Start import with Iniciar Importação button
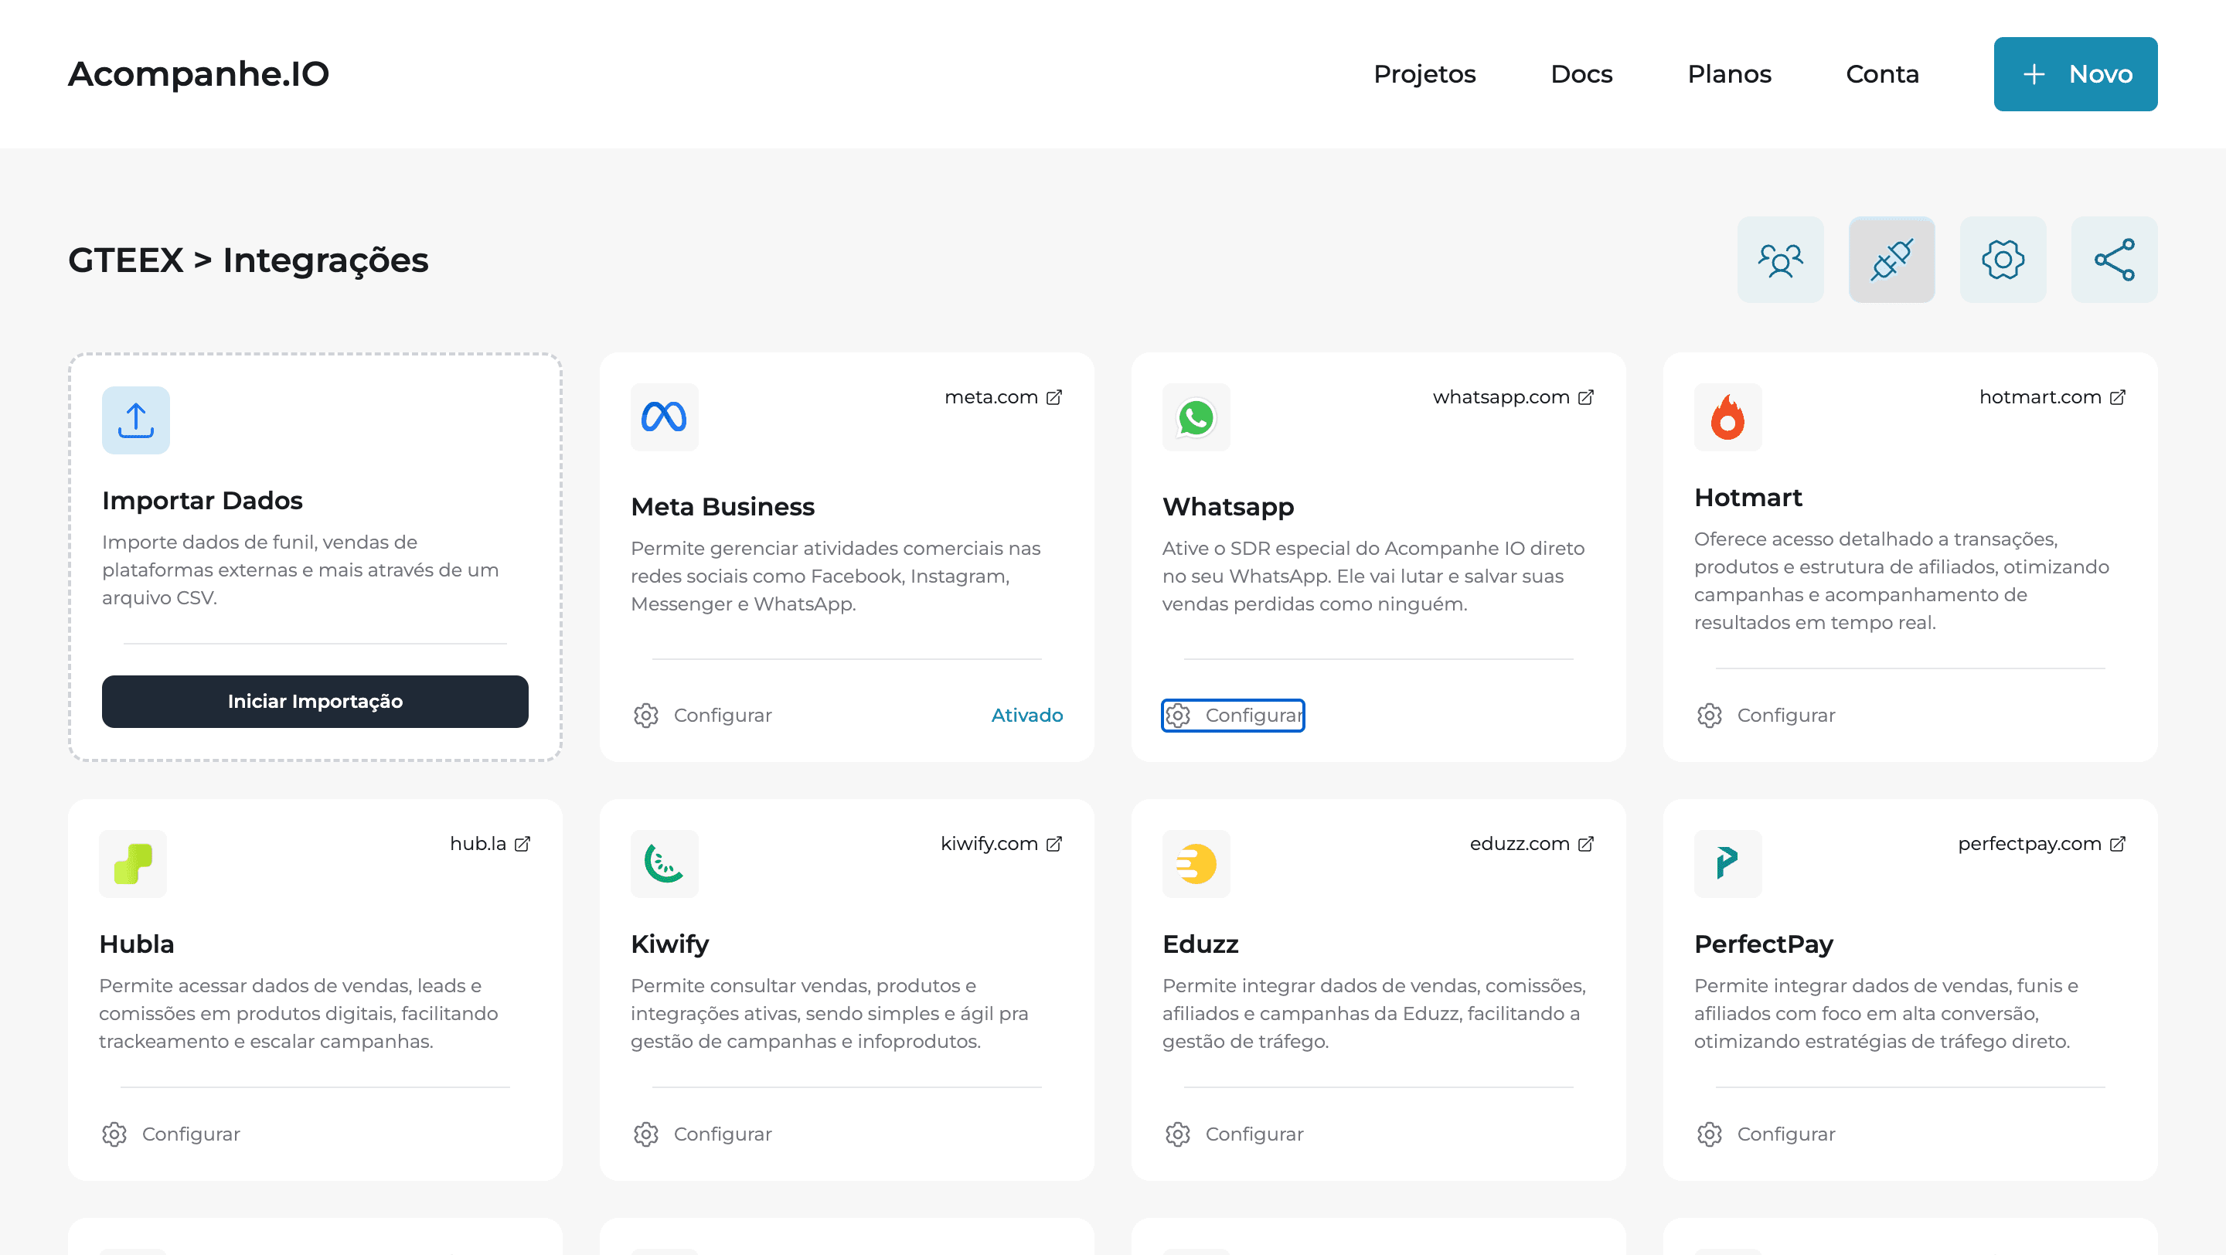This screenshot has height=1255, width=2226. (315, 702)
